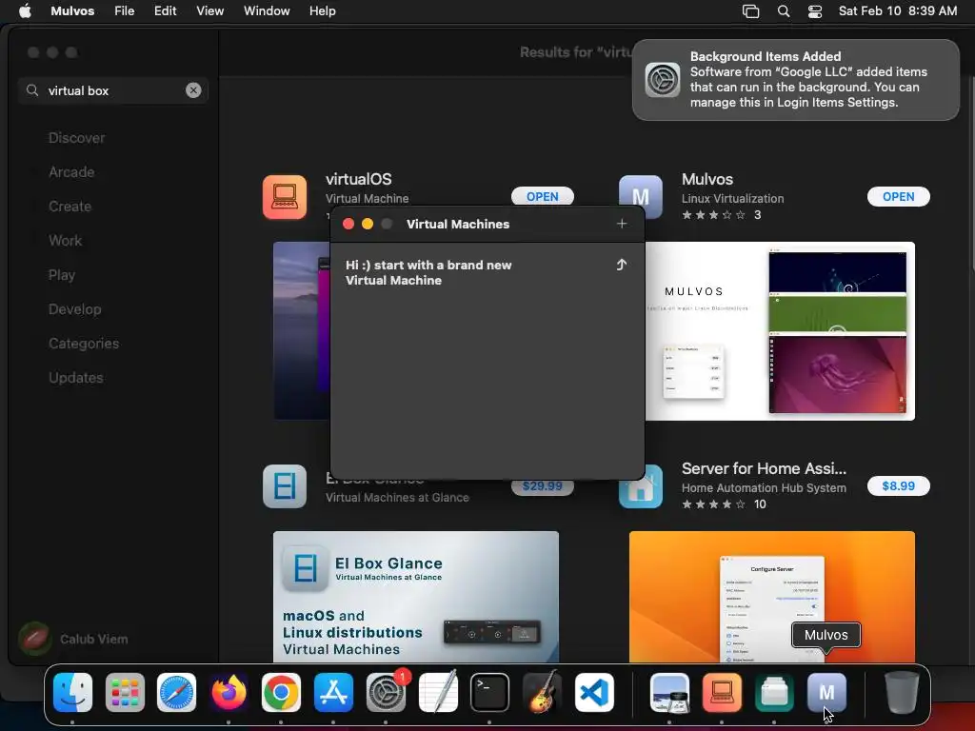This screenshot has height=731, width=975.
Task: Open the El Box Glance app icon
Action: coord(285,486)
